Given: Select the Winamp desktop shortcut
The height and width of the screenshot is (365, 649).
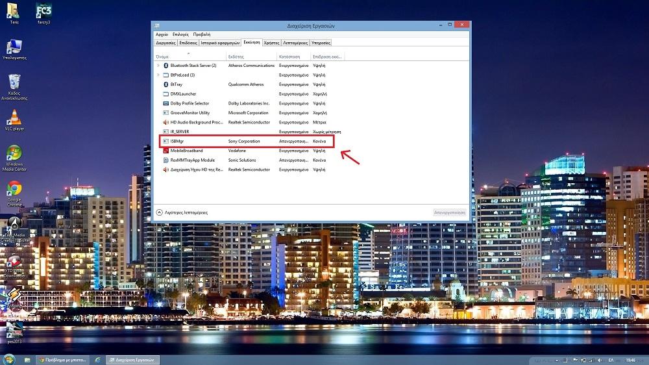Looking at the screenshot, I should point(14,298).
